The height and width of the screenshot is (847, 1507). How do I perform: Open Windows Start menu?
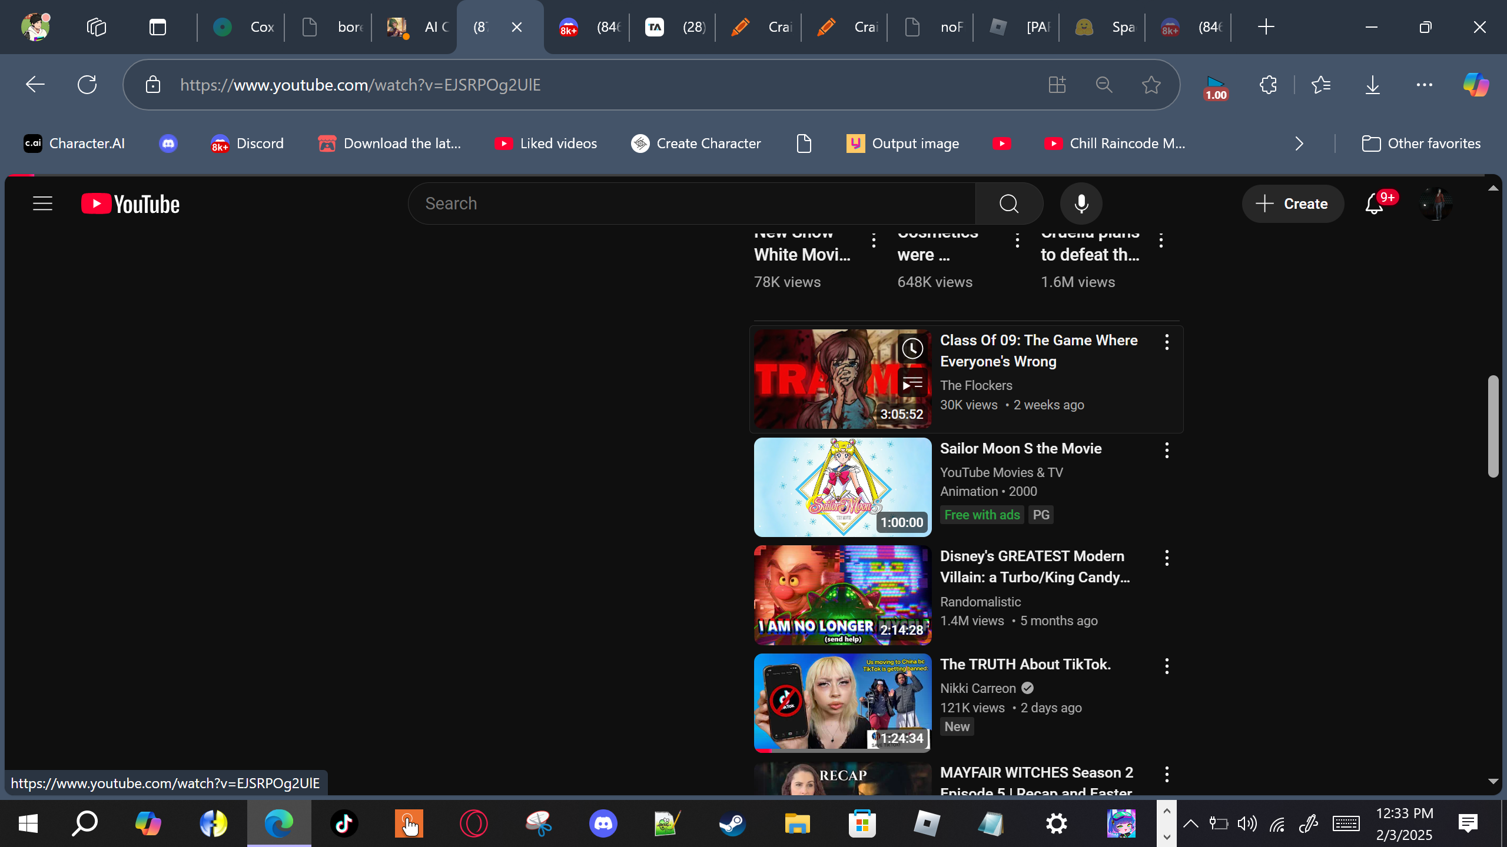(x=28, y=823)
